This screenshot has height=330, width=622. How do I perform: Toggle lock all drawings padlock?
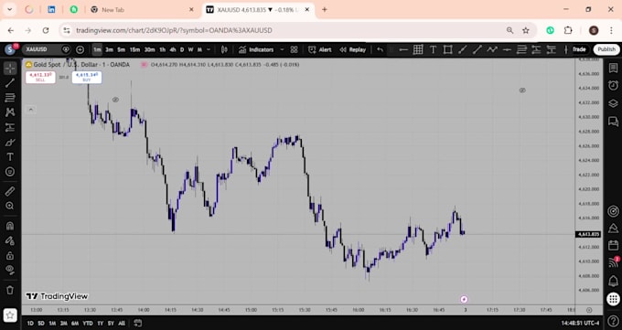point(10,255)
